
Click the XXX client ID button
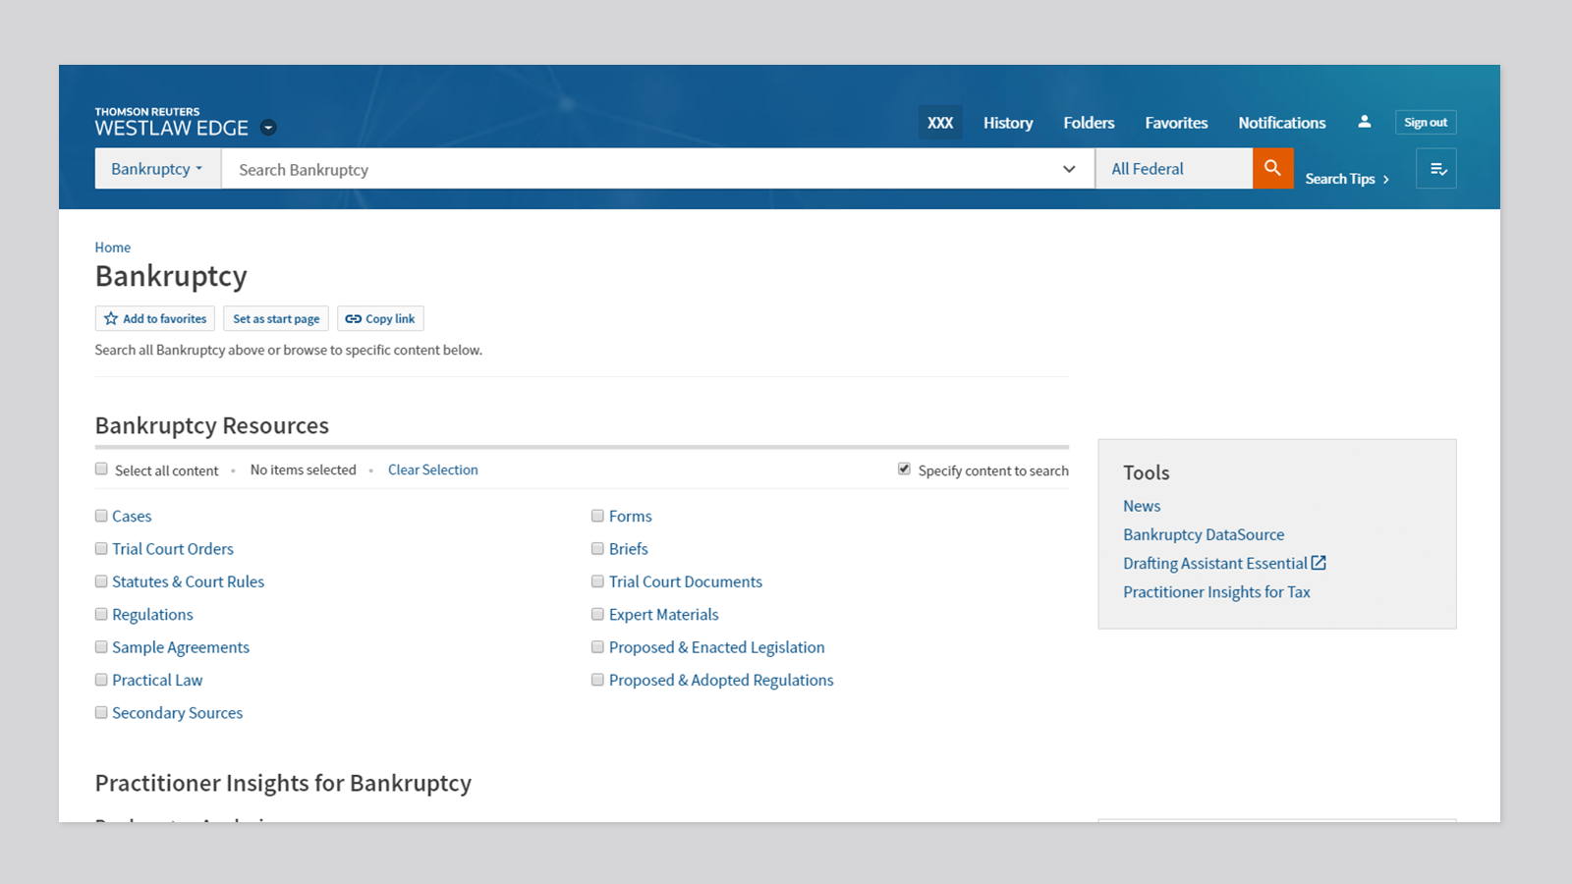click(x=940, y=123)
